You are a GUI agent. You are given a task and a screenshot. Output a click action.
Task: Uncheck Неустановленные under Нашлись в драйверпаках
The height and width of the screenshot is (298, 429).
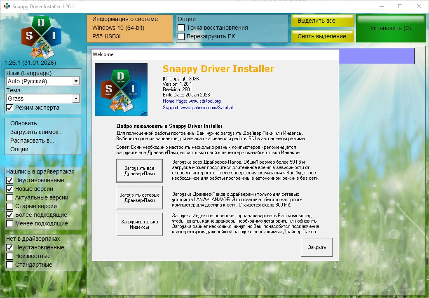click(9, 181)
